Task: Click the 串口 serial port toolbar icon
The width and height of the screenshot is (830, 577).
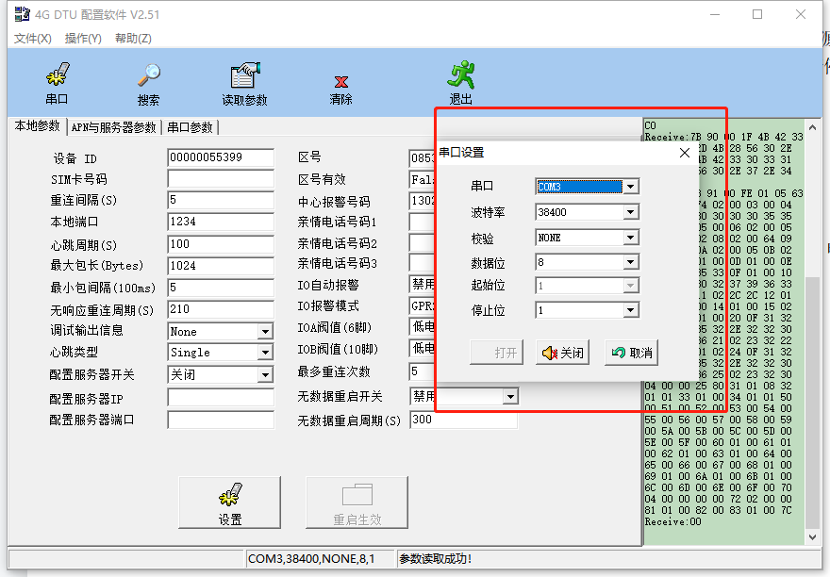Action: [x=57, y=76]
